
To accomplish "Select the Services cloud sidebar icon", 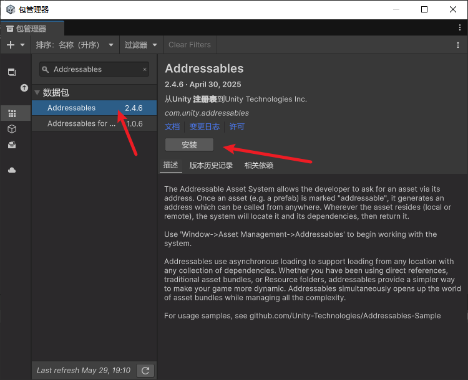I will tap(12, 170).
